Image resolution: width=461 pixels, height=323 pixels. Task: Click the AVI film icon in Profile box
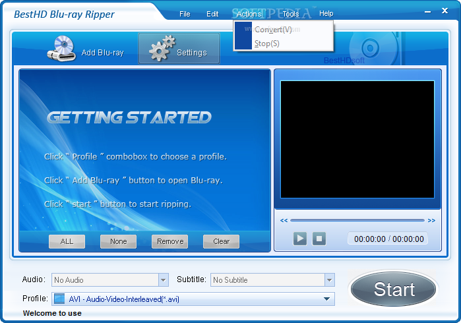[59, 299]
